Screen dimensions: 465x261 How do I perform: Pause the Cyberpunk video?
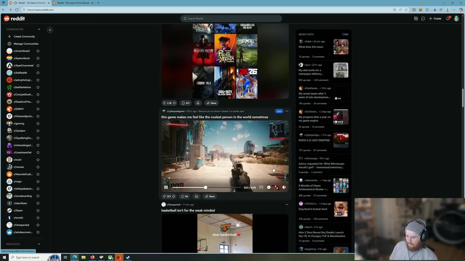166,187
